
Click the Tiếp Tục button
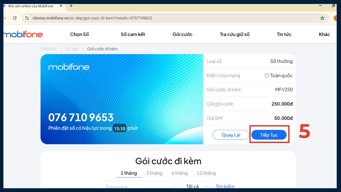point(269,135)
